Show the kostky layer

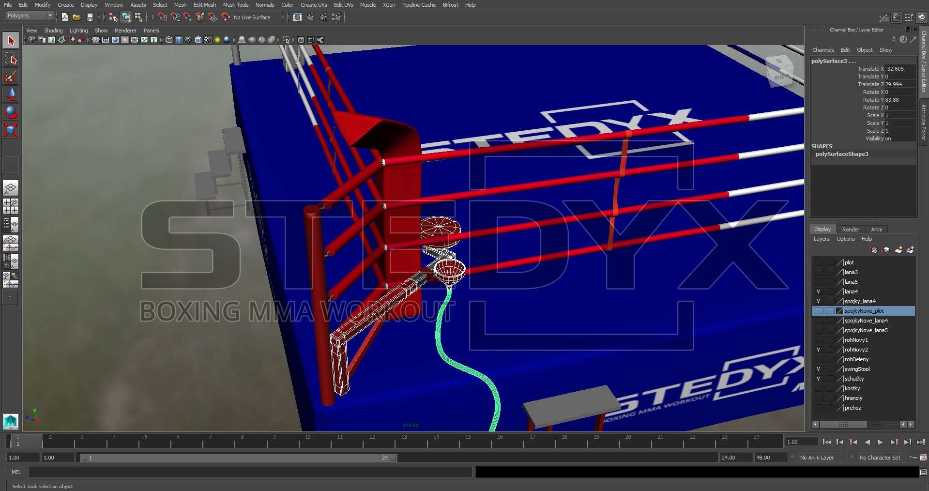pos(818,388)
